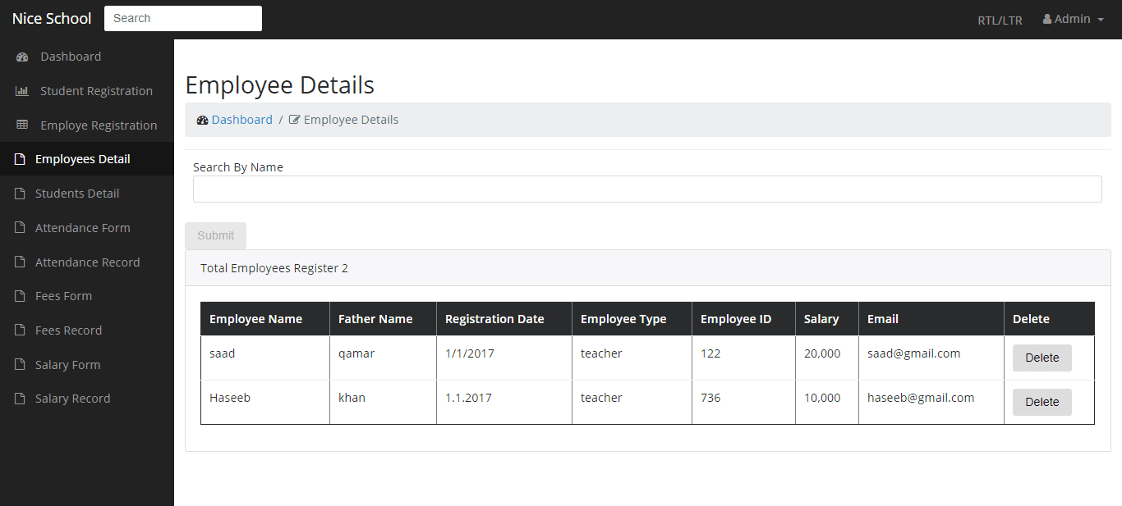Click the bar chart icon beside Student Registration

pyautogui.click(x=22, y=91)
